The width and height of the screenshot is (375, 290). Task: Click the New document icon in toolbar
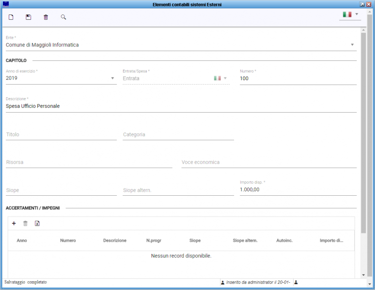coord(11,17)
